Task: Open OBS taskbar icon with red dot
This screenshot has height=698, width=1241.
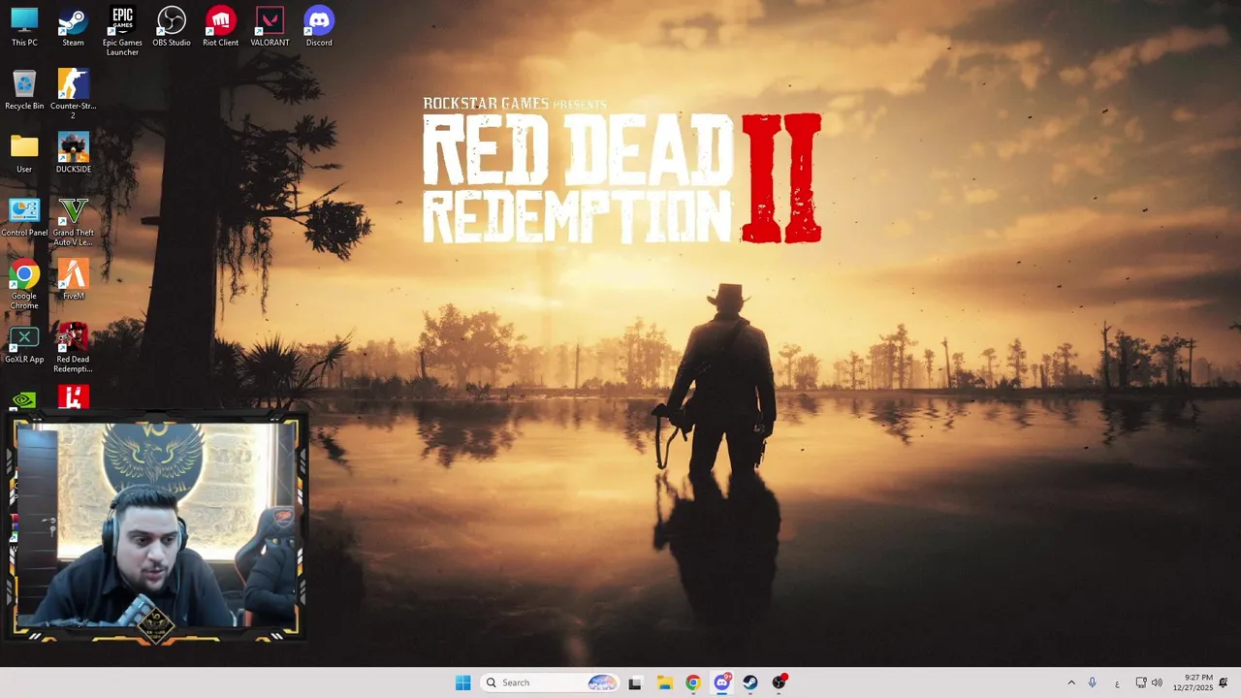Action: [x=779, y=682]
